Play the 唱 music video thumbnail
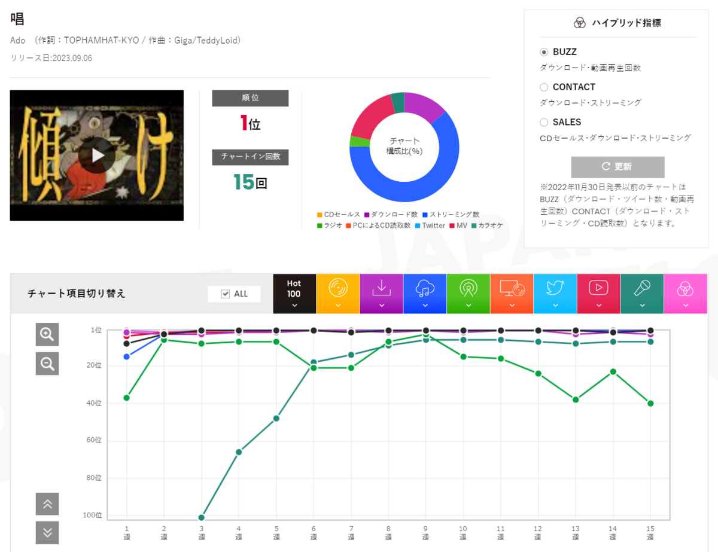 point(97,155)
